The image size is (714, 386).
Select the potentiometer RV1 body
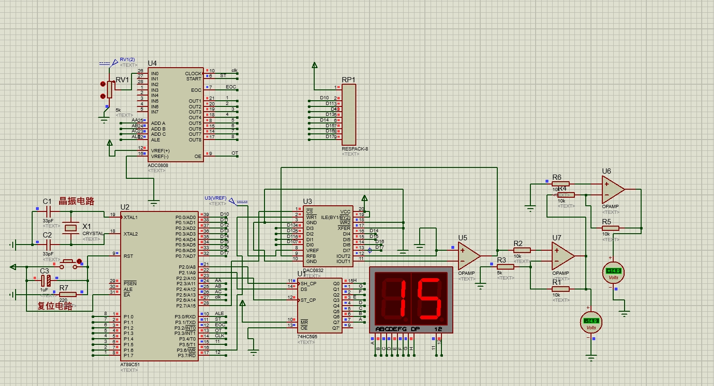(110, 89)
